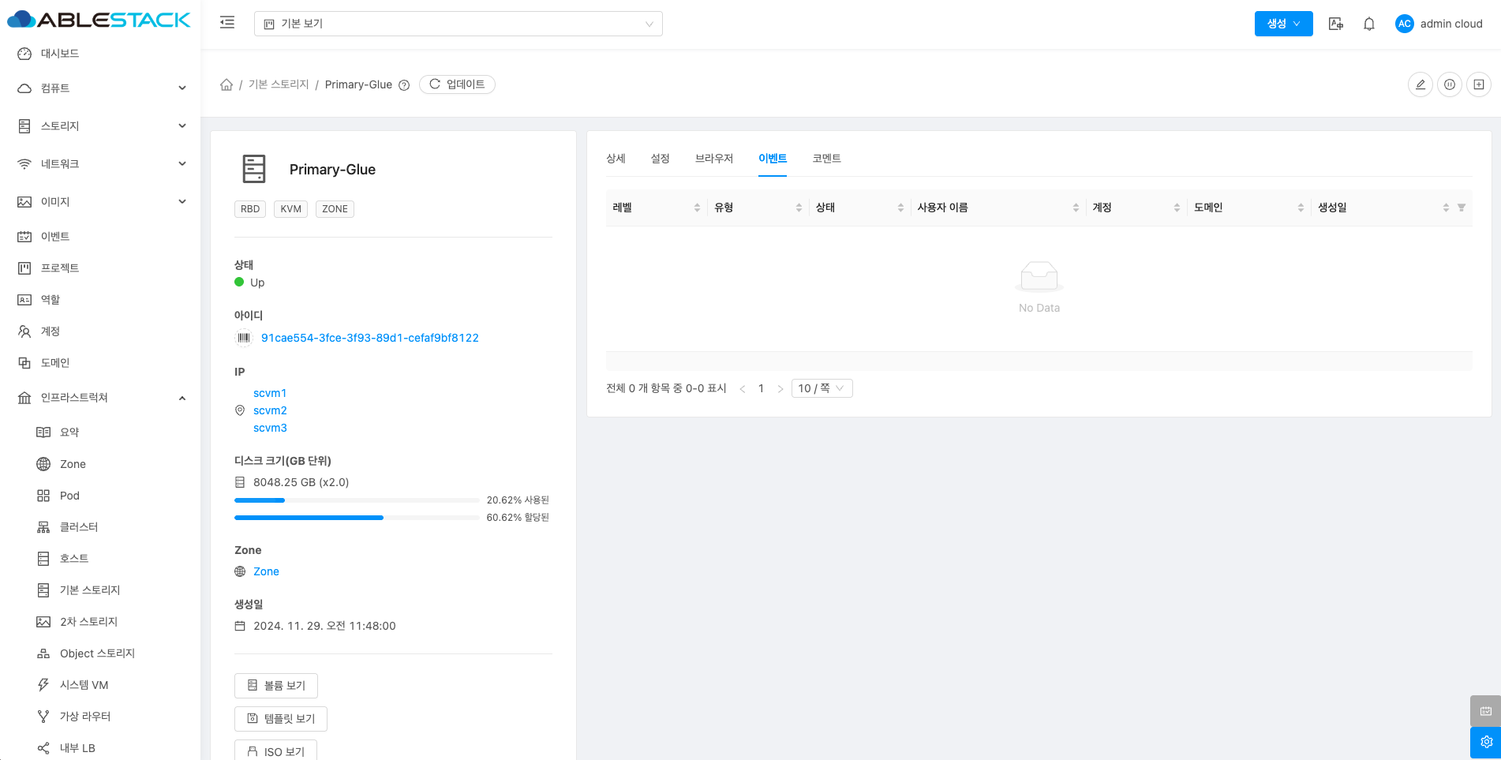The image size is (1501, 760).
Task: Click the 볼륨 보기 button
Action: pyautogui.click(x=276, y=686)
